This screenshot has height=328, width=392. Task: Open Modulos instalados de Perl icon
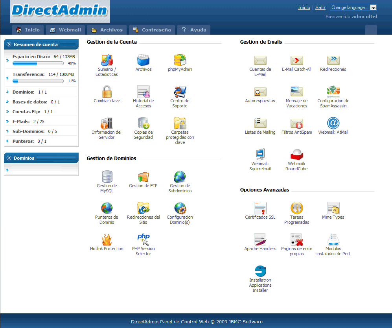pos(333,240)
